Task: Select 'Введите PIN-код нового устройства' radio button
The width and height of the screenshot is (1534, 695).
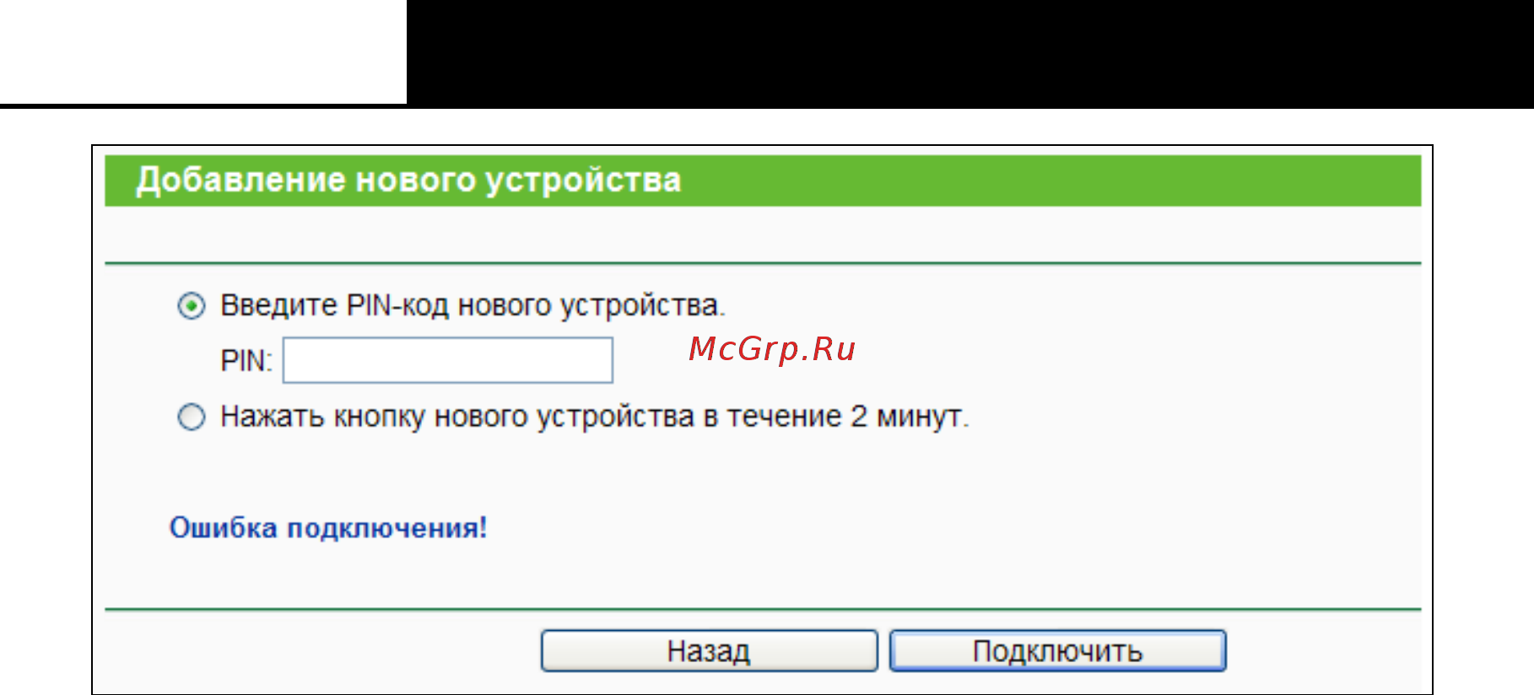Action: pyautogui.click(x=192, y=305)
